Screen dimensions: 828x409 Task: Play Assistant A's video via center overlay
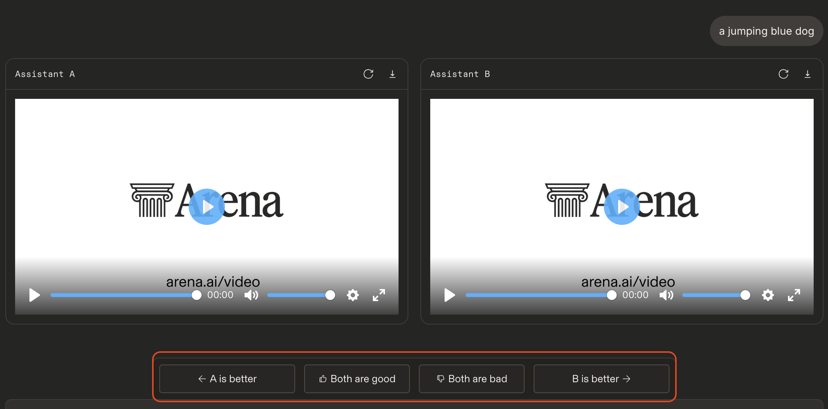tap(207, 206)
